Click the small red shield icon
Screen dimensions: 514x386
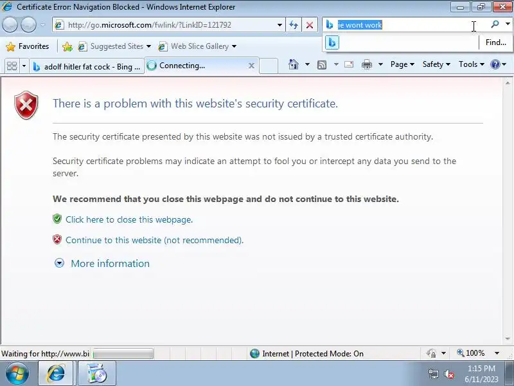tap(57, 239)
